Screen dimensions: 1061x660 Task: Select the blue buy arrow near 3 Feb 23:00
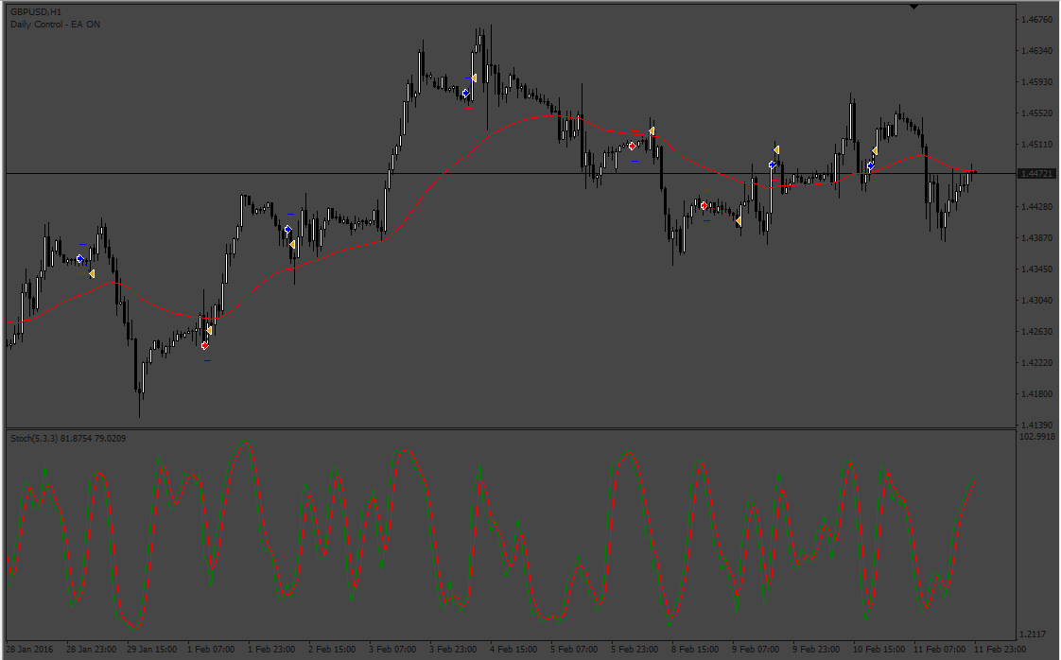(x=465, y=93)
